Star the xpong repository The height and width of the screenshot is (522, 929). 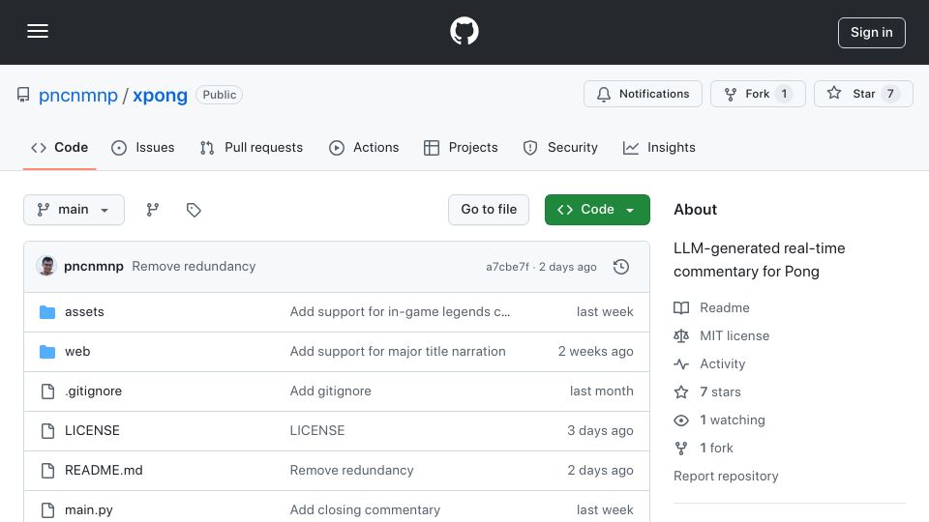point(863,94)
